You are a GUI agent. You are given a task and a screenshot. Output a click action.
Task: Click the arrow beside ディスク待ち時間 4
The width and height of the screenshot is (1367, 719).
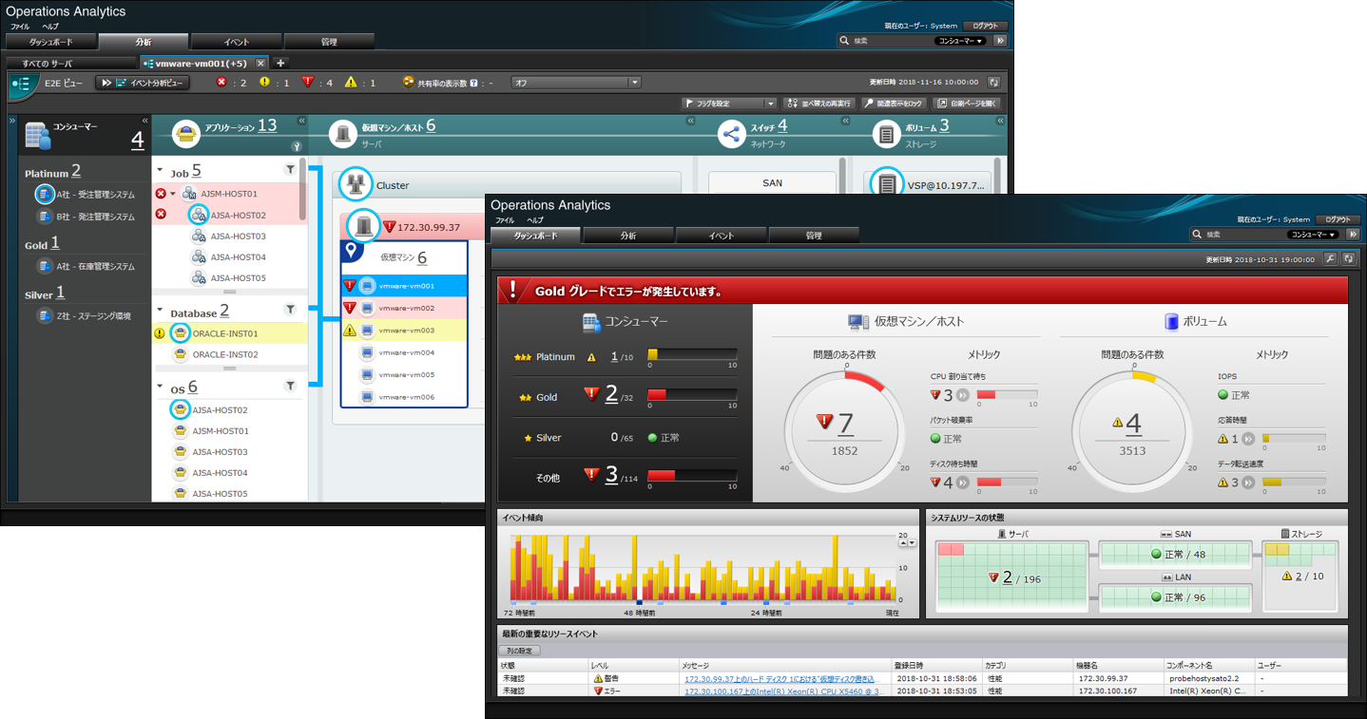point(962,482)
